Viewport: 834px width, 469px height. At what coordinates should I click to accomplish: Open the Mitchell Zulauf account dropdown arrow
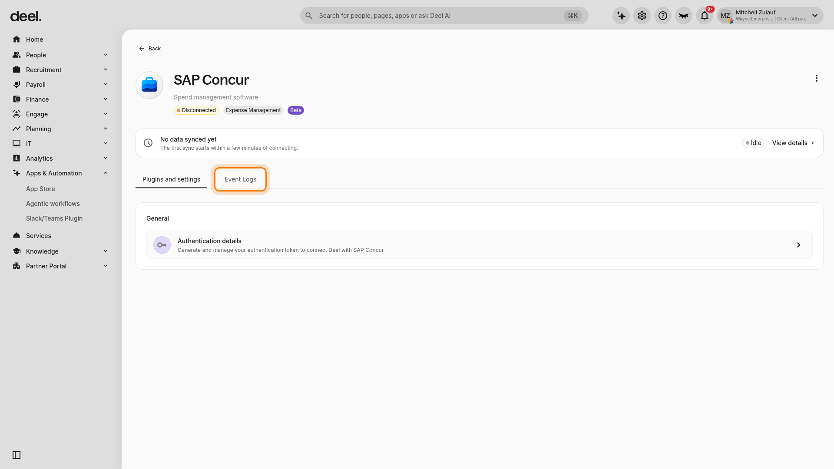(815, 16)
